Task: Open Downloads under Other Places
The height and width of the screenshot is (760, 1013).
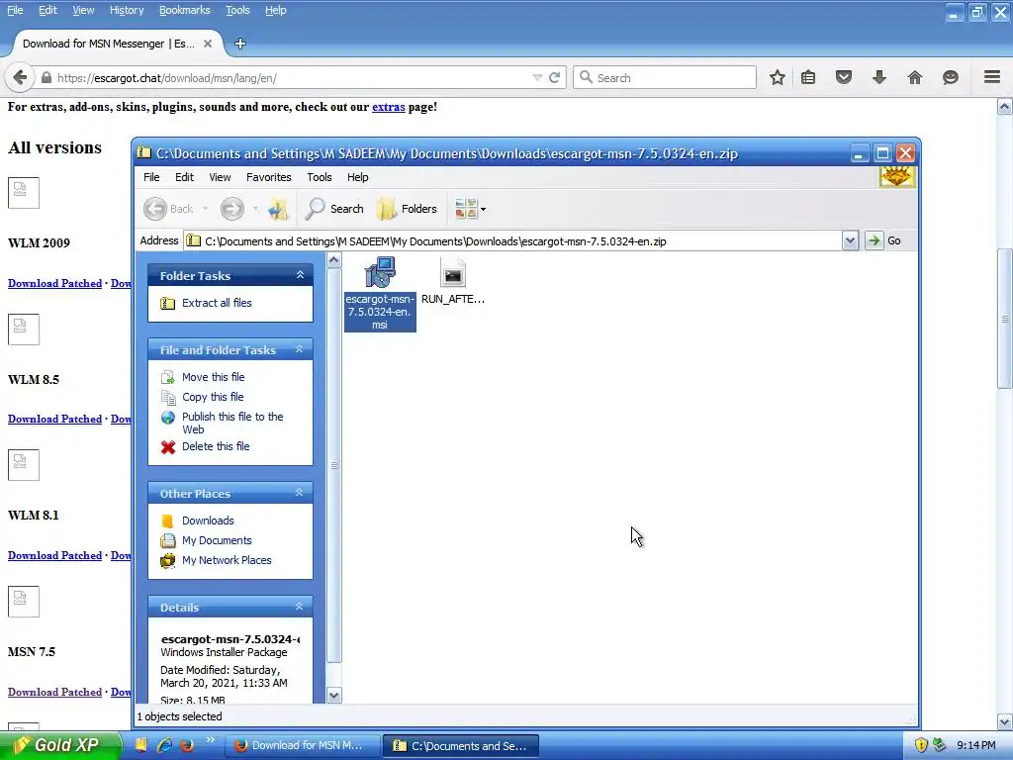Action: coord(208,521)
